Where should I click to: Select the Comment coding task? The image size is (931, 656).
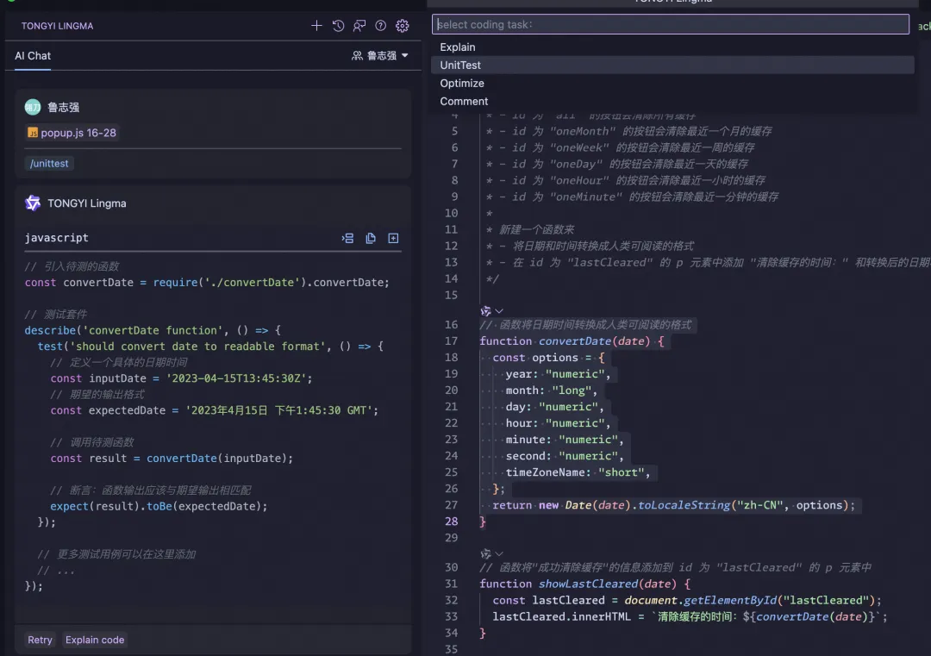tap(672, 102)
